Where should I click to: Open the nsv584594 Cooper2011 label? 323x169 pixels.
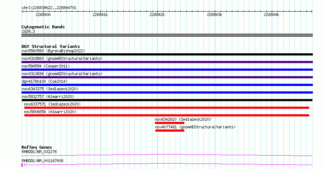[46, 66]
